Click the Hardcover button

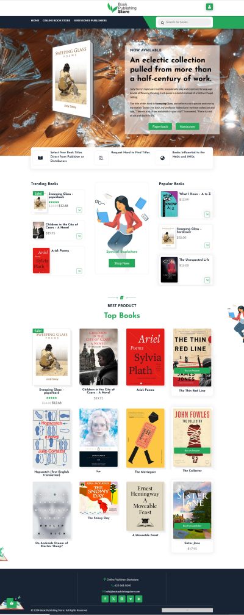pyautogui.click(x=187, y=126)
